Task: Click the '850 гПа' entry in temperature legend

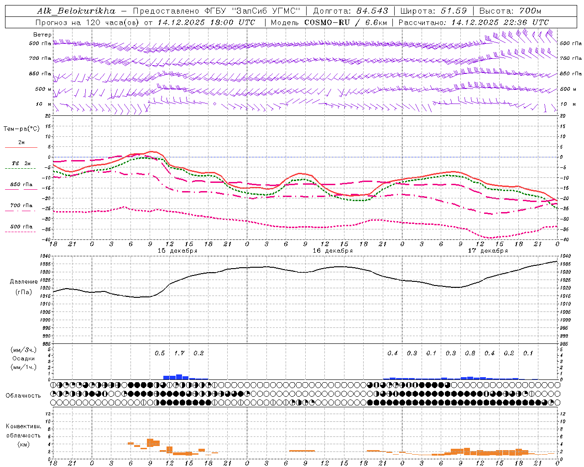Action: coord(21,185)
